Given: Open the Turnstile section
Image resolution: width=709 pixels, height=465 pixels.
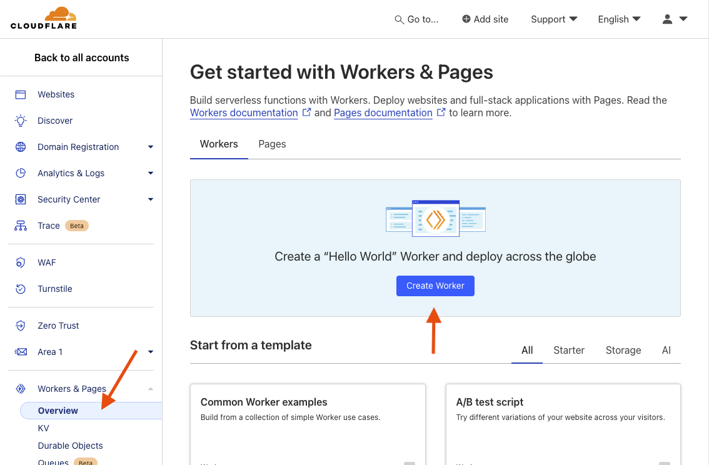Looking at the screenshot, I should (55, 288).
